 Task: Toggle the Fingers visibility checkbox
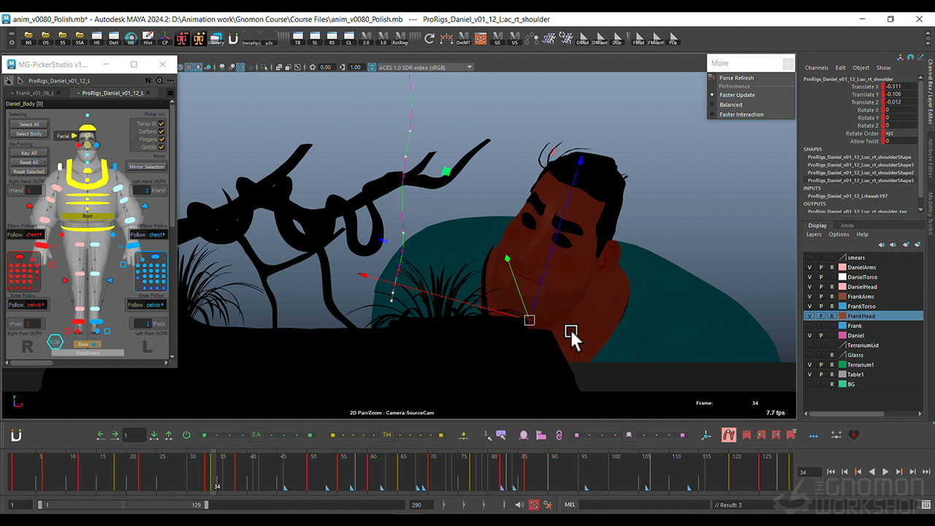pos(161,139)
